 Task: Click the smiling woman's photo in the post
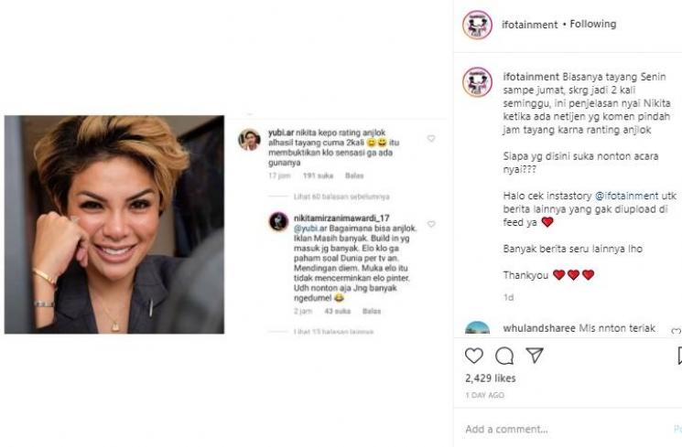(114, 224)
